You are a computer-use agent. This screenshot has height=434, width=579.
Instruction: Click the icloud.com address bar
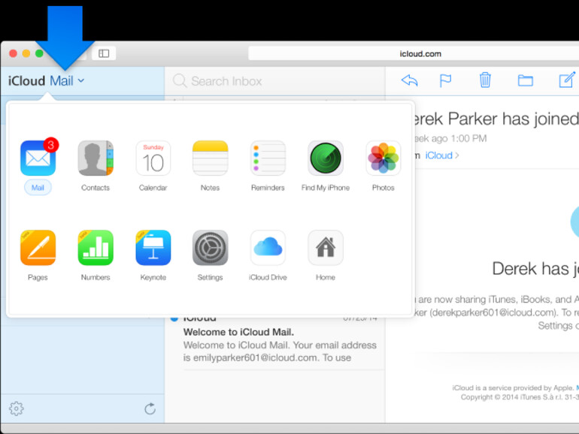tap(414, 54)
